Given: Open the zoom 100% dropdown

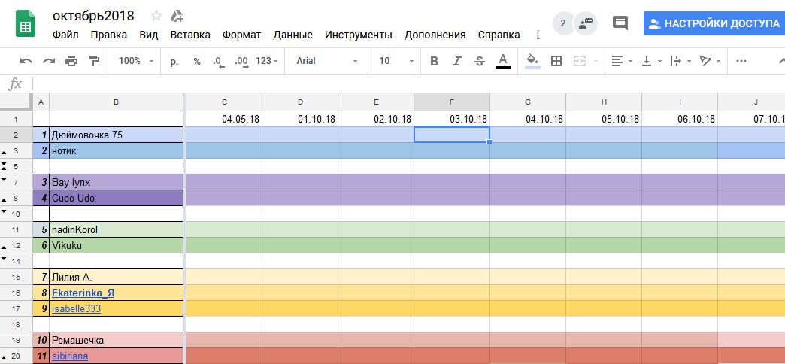Looking at the screenshot, I should pyautogui.click(x=136, y=61).
